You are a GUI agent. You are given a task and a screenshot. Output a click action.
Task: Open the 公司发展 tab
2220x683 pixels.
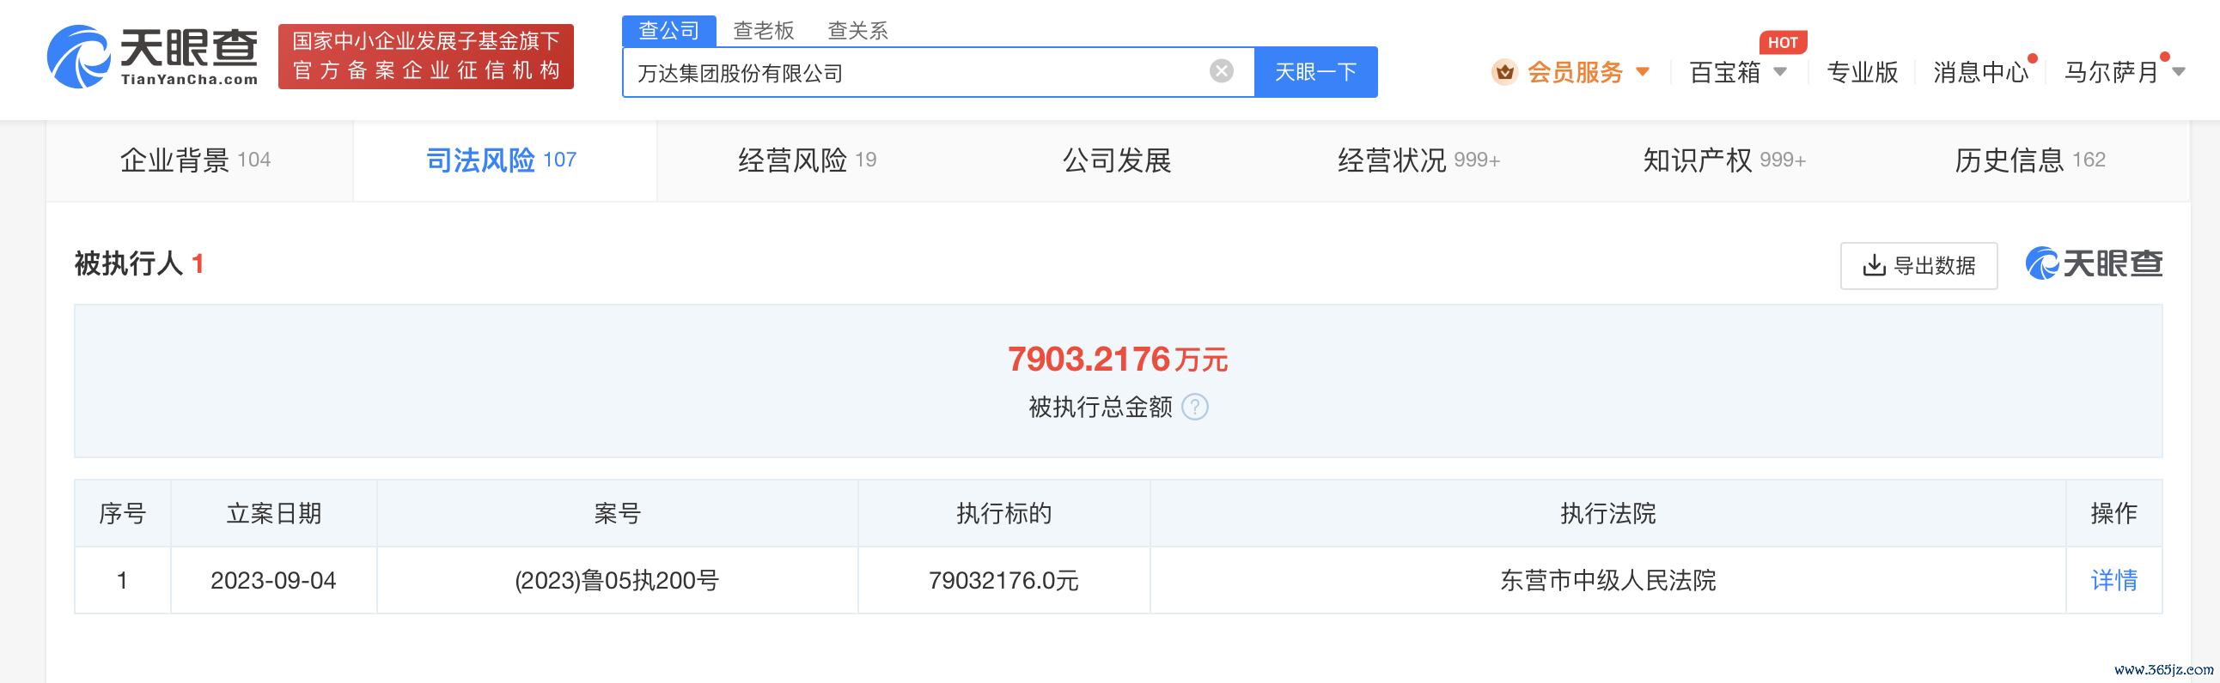tap(1117, 160)
